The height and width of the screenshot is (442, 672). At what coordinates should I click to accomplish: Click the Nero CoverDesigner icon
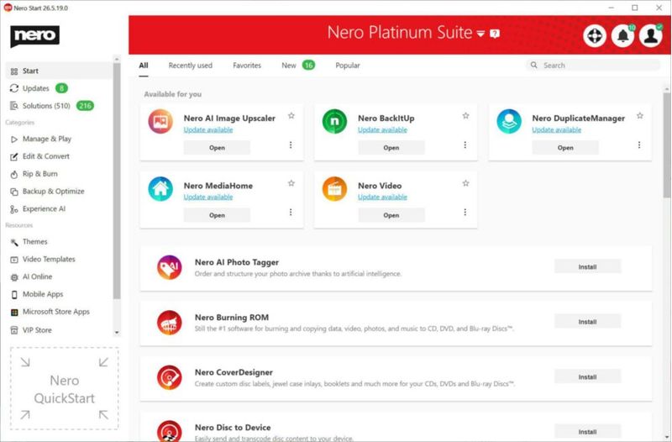coord(170,377)
